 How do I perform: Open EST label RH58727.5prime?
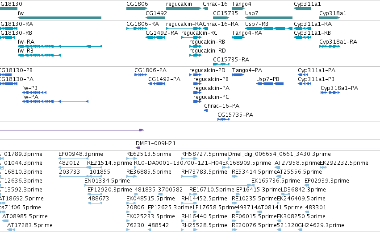click(204, 154)
